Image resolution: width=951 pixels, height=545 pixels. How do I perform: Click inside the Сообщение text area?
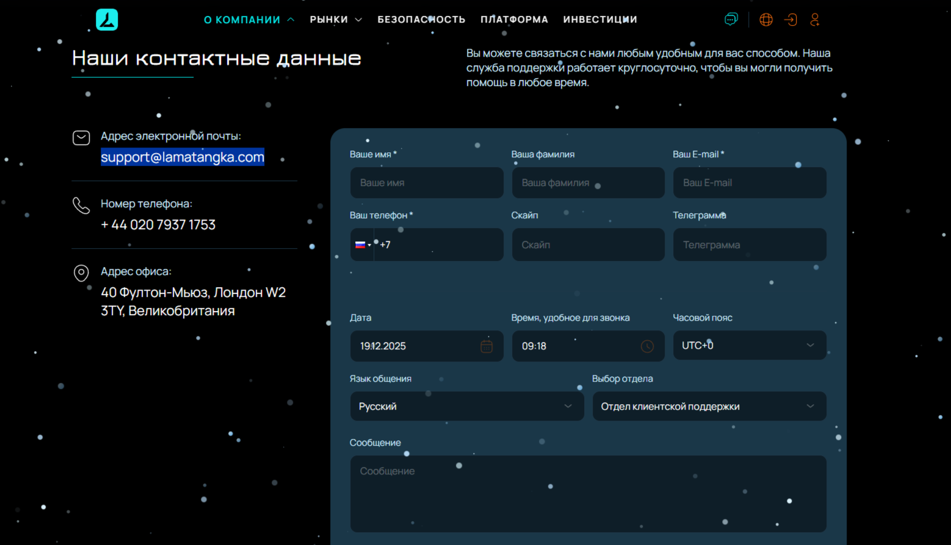tap(588, 494)
